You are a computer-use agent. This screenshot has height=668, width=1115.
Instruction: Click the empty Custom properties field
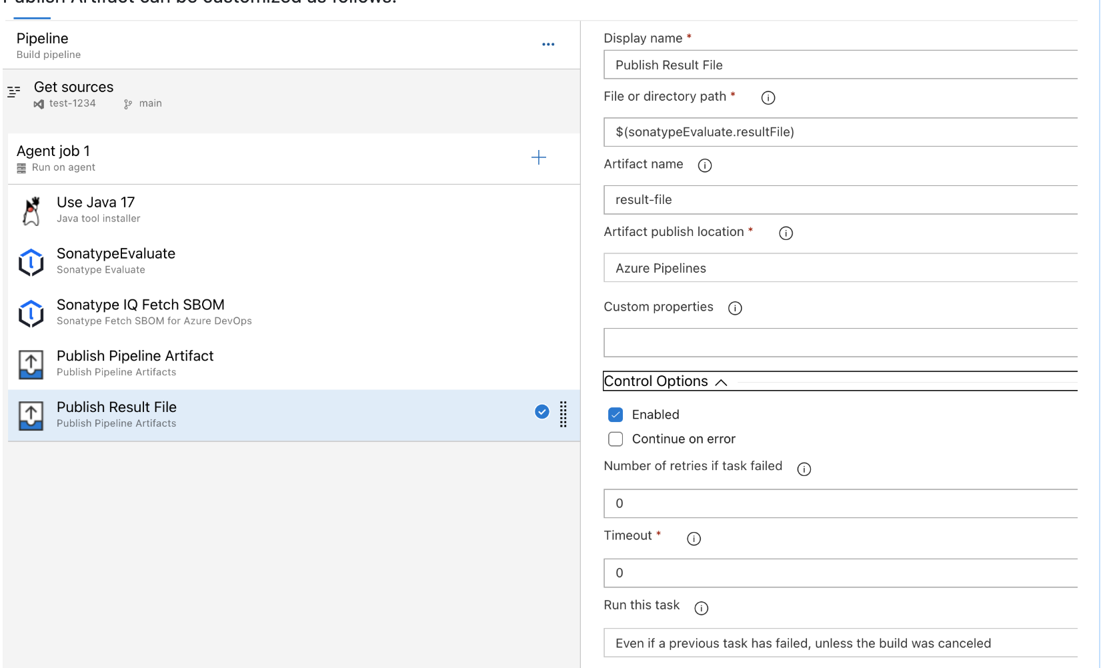840,343
